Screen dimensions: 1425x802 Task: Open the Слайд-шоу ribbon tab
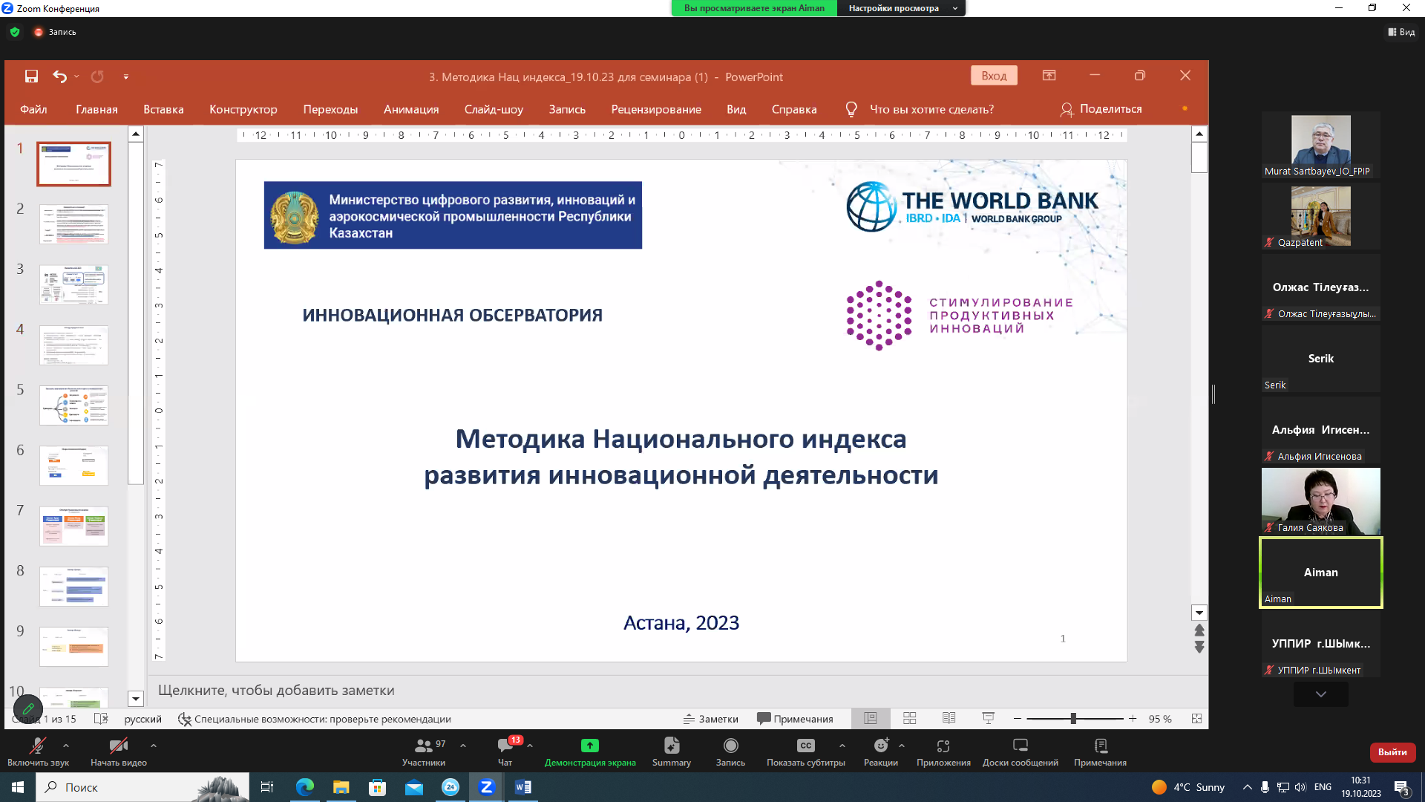(x=494, y=109)
